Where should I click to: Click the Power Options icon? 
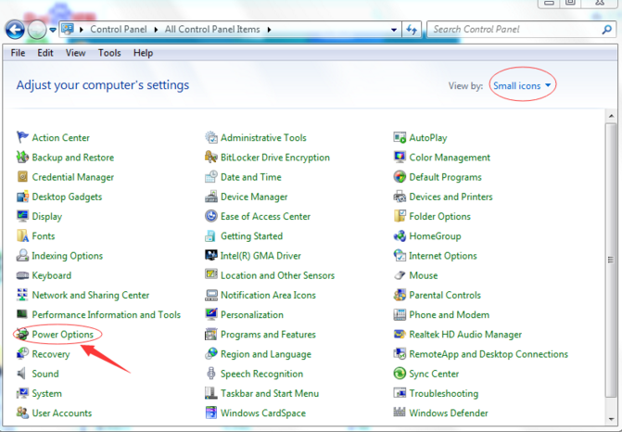coord(22,334)
